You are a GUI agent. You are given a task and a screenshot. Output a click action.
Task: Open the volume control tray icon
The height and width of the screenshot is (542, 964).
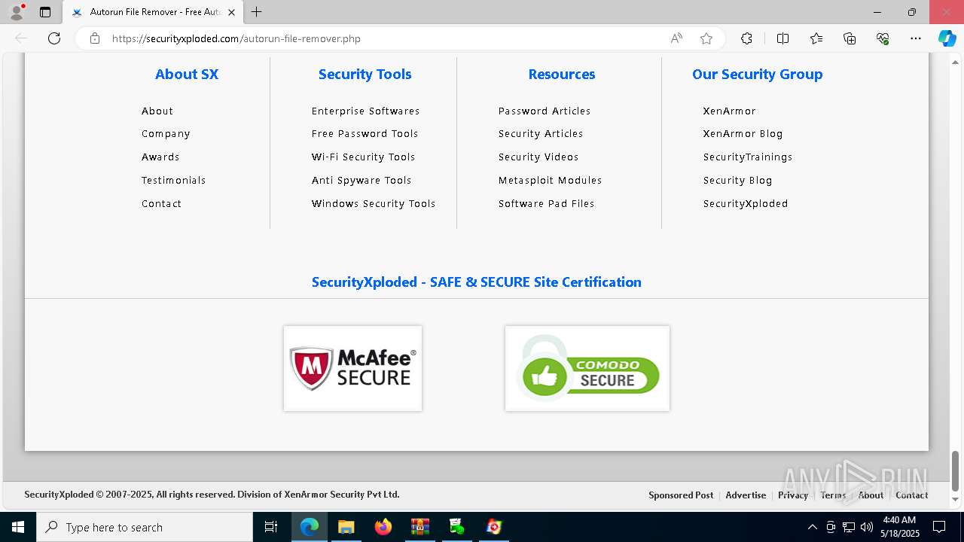[x=867, y=527]
